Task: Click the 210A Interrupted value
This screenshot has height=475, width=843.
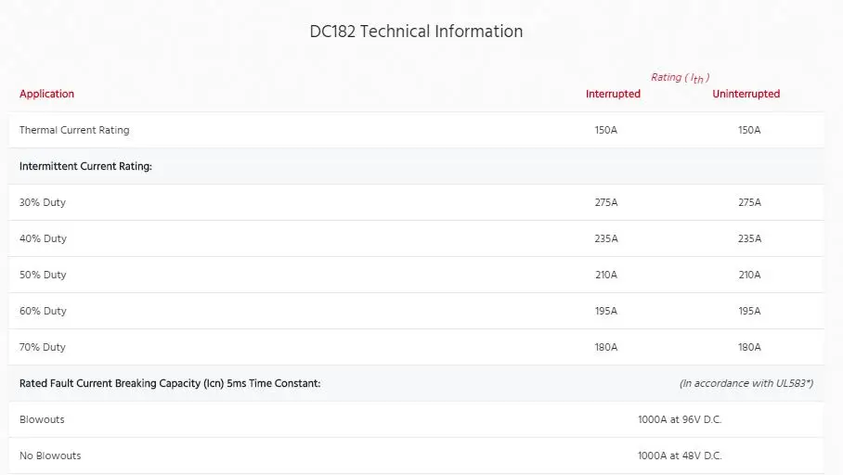Action: click(606, 275)
